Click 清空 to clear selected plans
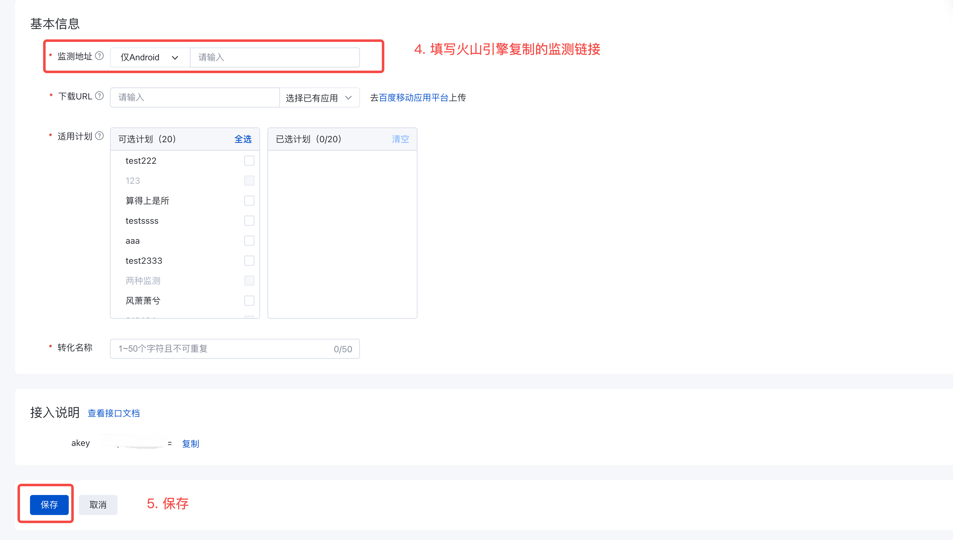 pos(401,139)
